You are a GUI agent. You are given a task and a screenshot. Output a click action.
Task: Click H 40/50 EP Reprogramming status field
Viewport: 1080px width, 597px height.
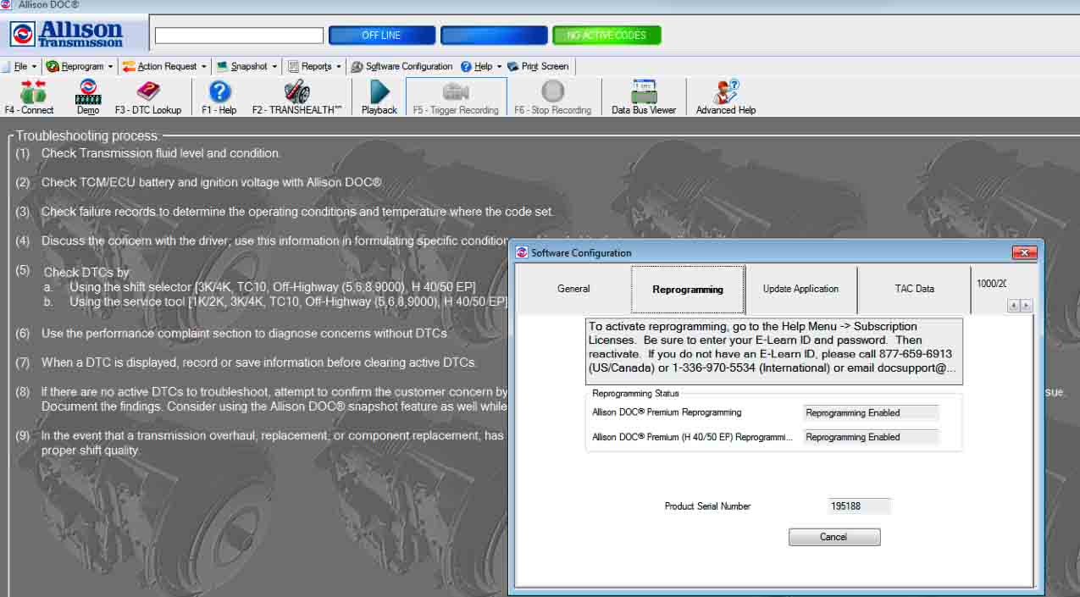click(872, 437)
